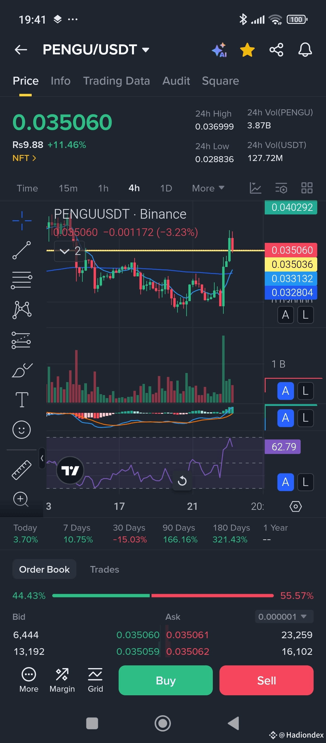Toggle log scale L on MACD pane
Viewport: 326px width, 743px height.
305,418
